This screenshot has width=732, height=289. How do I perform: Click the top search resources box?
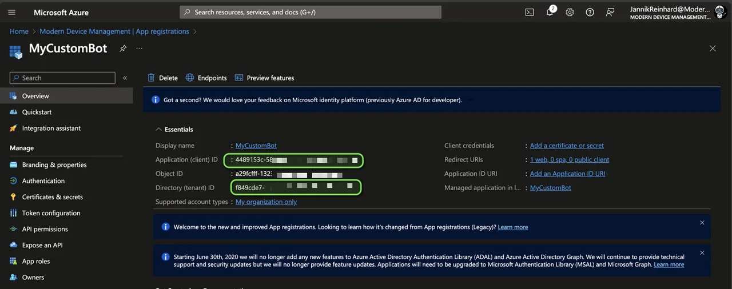point(311,12)
